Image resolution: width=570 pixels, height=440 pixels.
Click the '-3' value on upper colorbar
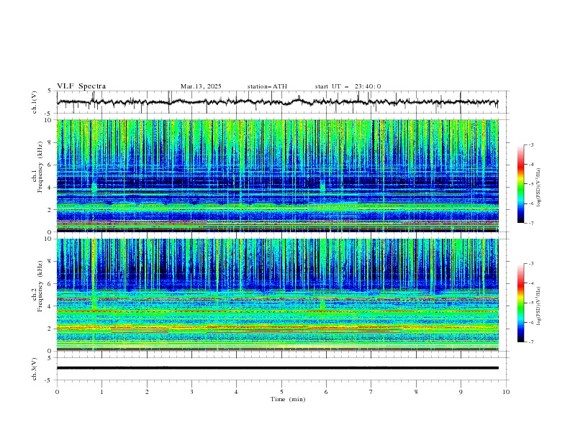530,145
